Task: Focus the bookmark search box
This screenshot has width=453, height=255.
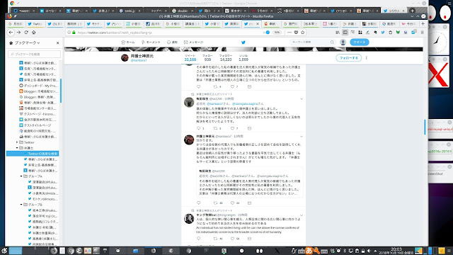Action: coord(35,54)
